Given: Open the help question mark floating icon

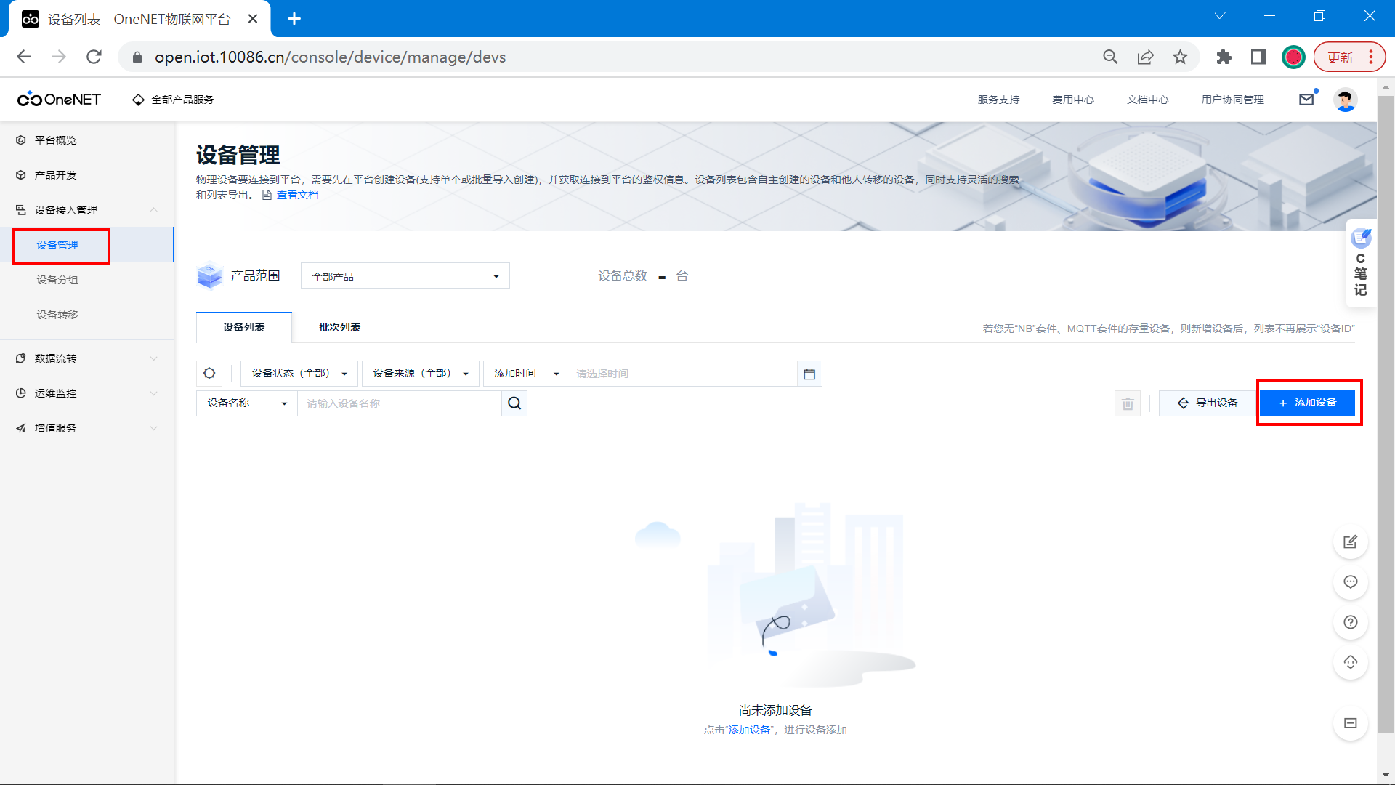Looking at the screenshot, I should 1351,622.
